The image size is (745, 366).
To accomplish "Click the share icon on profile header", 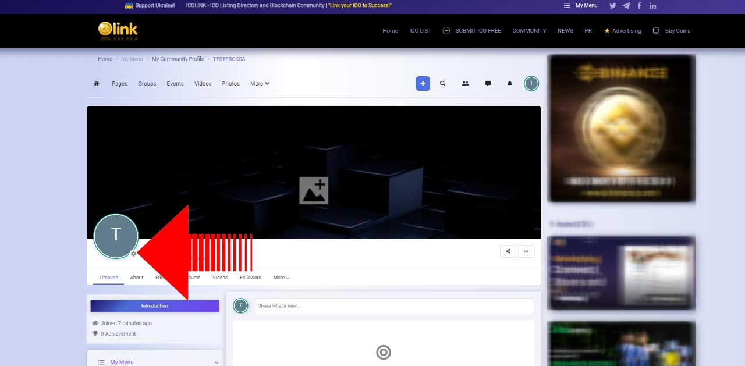I will (508, 251).
